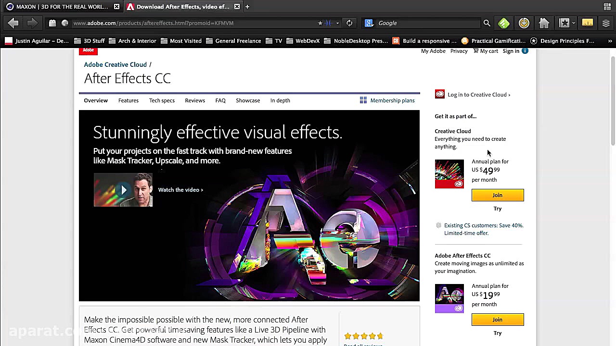Open the Most Visited bookmarks folder
616x346 pixels.
point(181,41)
